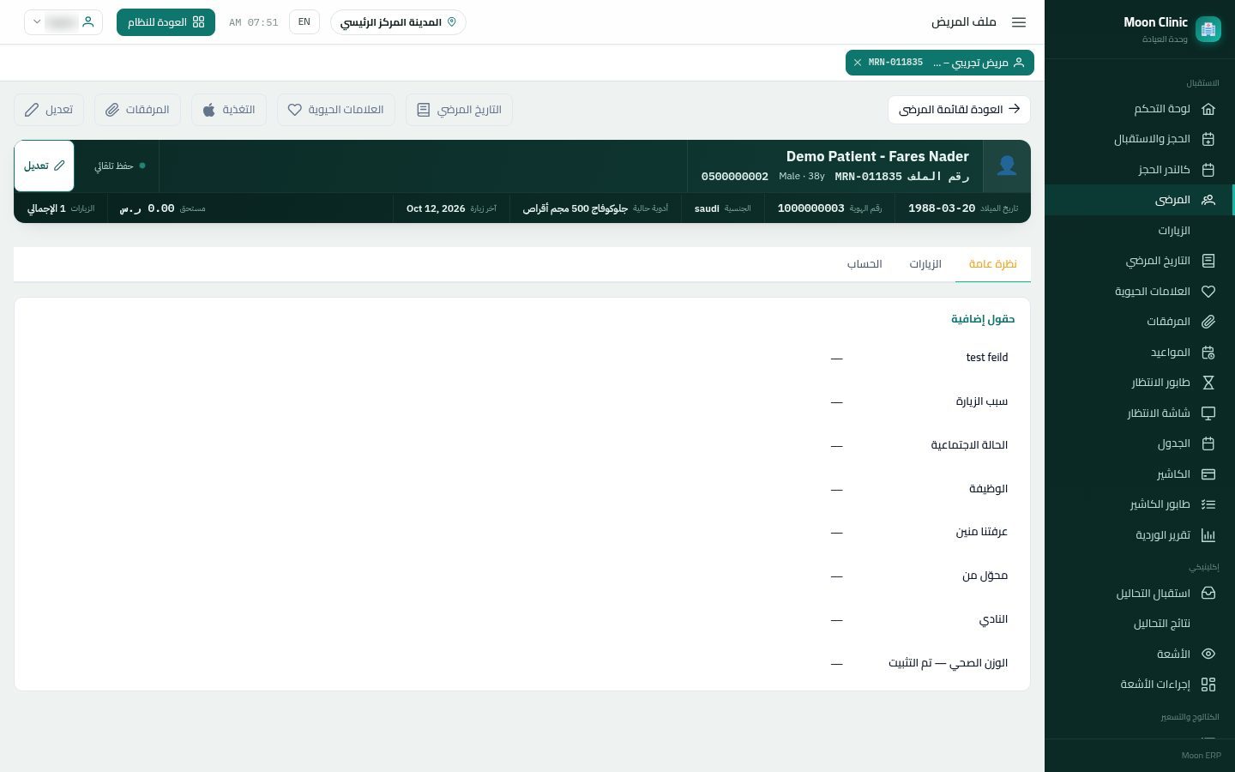Click the المرضى people icon in sidebar
Screen dimensions: 1235x772
1208,200
